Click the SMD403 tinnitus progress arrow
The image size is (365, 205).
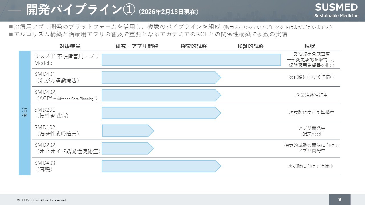tap(161, 166)
